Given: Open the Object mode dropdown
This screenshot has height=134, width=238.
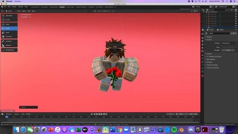Looking at the screenshot, I should 10,11.
